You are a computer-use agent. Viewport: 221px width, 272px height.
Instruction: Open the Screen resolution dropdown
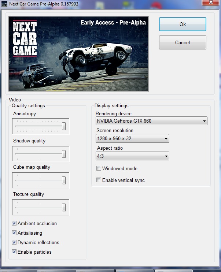(132, 138)
